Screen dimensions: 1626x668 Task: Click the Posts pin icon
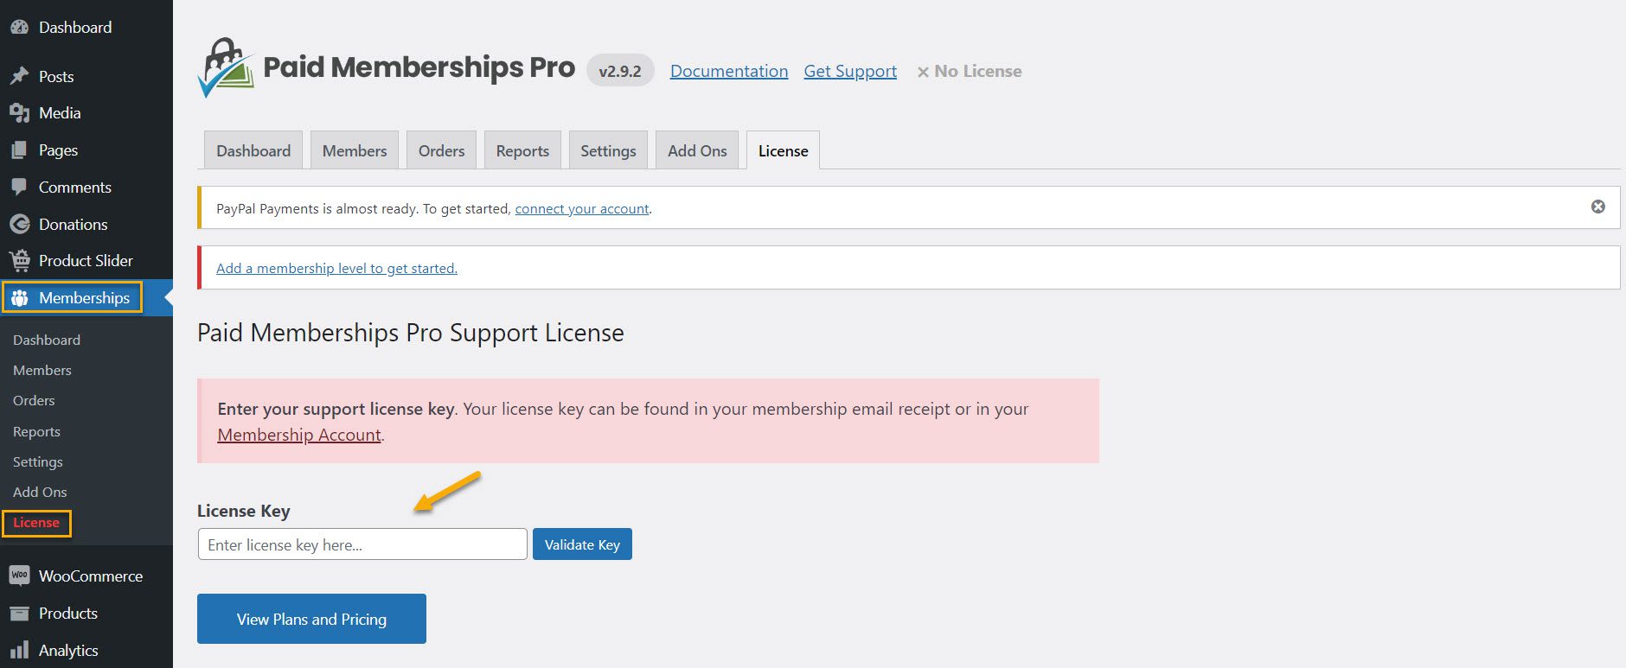[19, 76]
